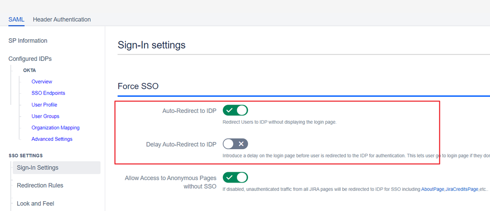Open the Header Authentication tab
Image resolution: width=490 pixels, height=211 pixels.
click(x=62, y=20)
